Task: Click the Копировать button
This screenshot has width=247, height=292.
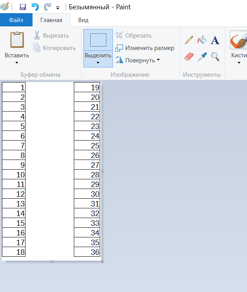Action: pyautogui.click(x=55, y=48)
